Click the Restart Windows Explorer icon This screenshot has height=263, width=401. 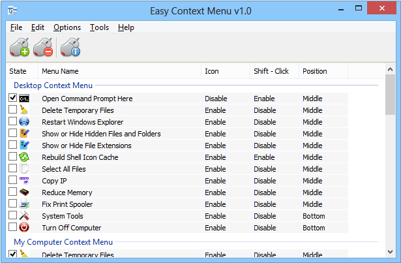(24, 122)
